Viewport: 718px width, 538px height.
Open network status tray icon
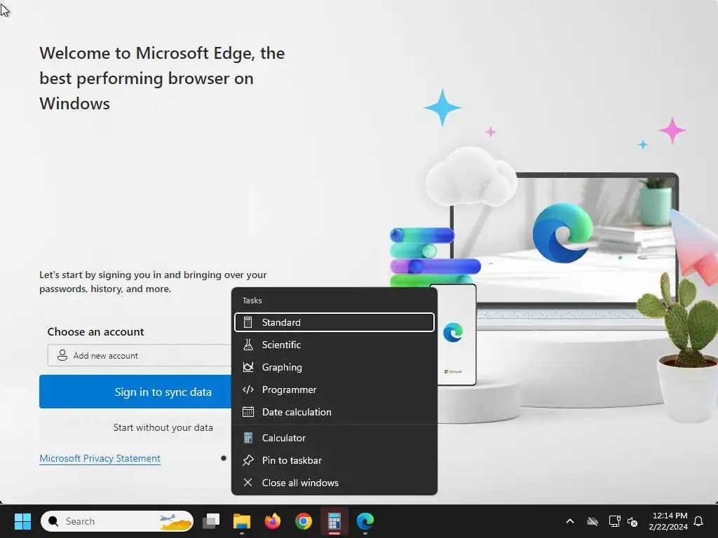(x=614, y=521)
